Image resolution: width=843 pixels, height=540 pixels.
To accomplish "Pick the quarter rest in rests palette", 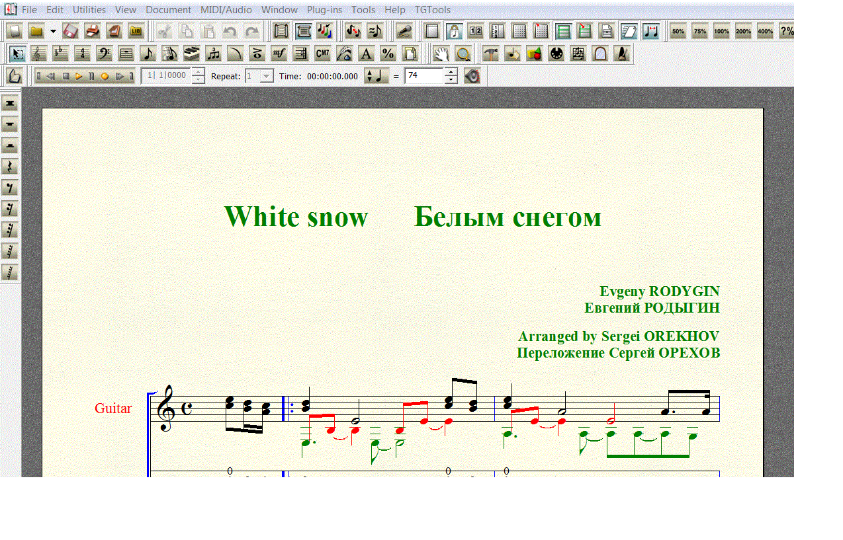I will pyautogui.click(x=10, y=167).
